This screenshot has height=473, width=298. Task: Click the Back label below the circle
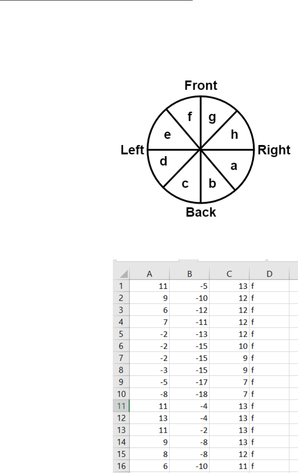tap(201, 212)
